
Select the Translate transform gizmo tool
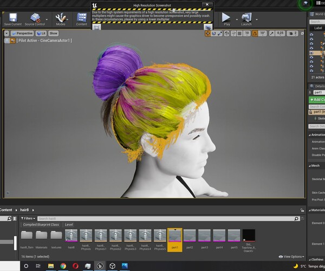tap(207, 34)
